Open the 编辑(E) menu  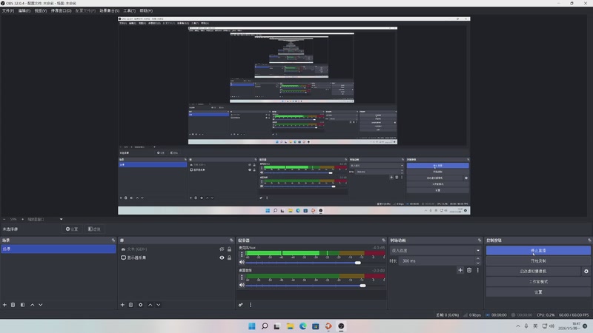tap(24, 10)
